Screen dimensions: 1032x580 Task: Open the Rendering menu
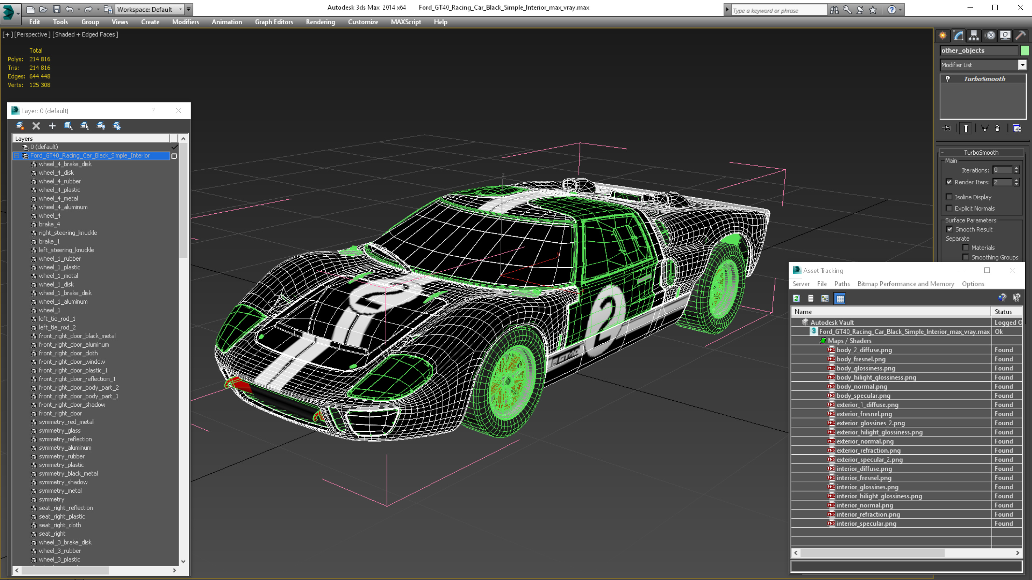tap(320, 22)
